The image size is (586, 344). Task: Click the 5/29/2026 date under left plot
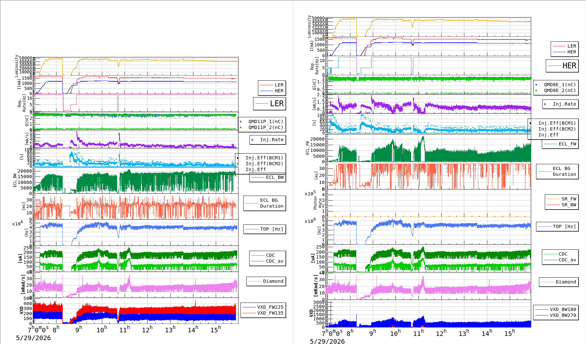point(33,338)
